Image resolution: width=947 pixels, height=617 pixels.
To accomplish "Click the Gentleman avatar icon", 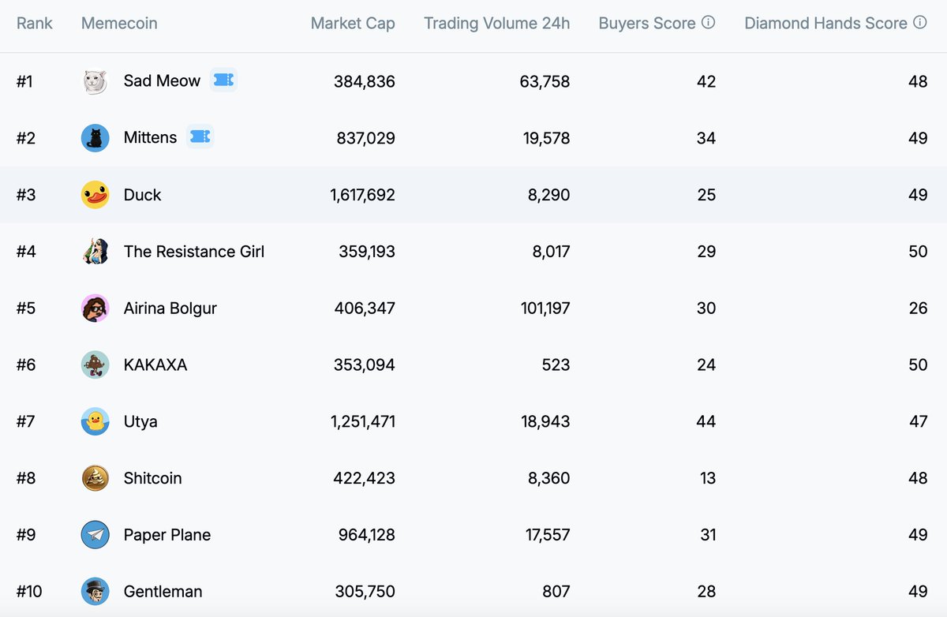I will pyautogui.click(x=95, y=592).
